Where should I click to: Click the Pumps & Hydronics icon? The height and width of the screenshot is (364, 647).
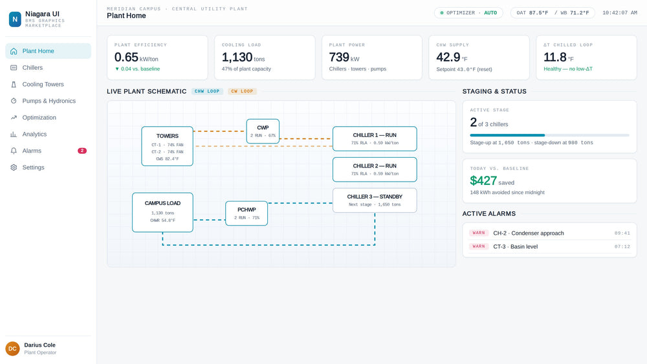coord(14,101)
